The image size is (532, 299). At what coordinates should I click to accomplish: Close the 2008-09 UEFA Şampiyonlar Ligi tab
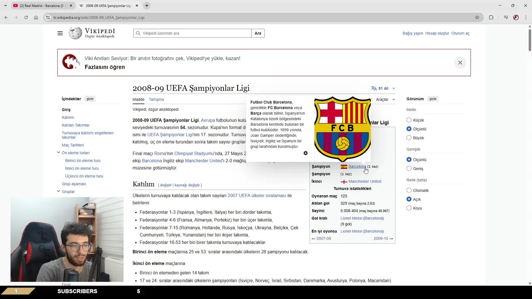tap(138, 6)
